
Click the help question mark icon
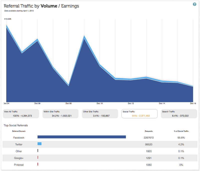(x=194, y=4)
